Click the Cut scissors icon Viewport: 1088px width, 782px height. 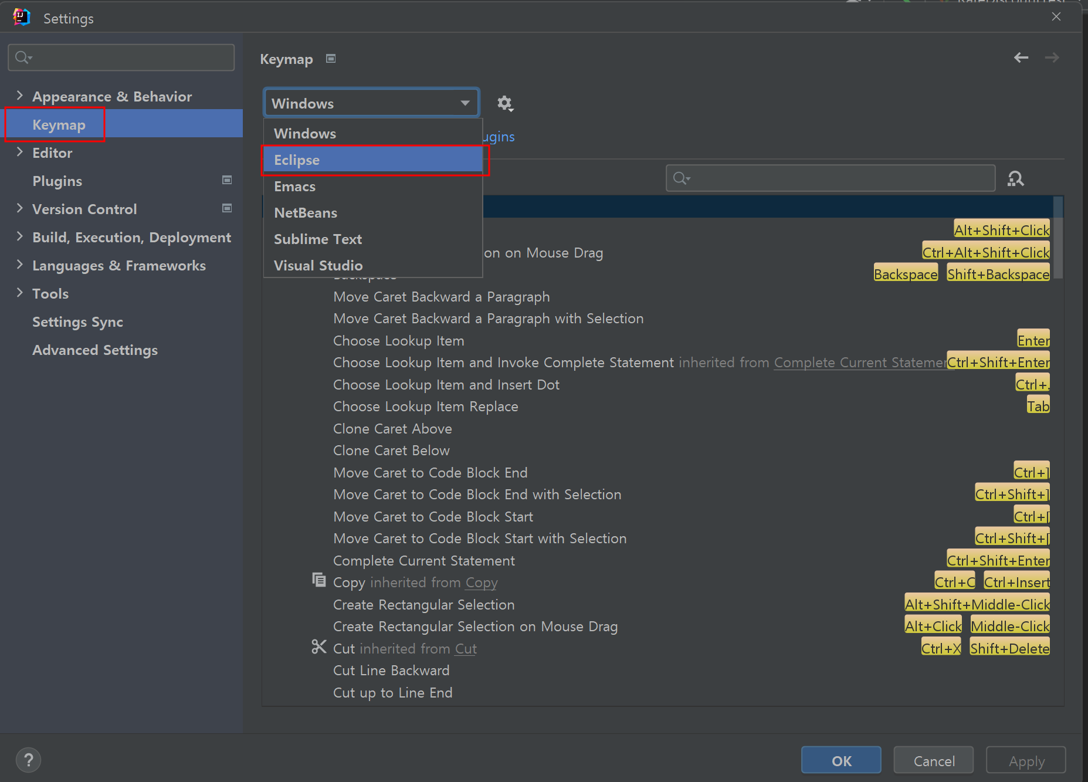[318, 646]
